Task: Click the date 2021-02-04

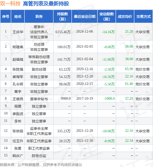Action: click(85, 59)
